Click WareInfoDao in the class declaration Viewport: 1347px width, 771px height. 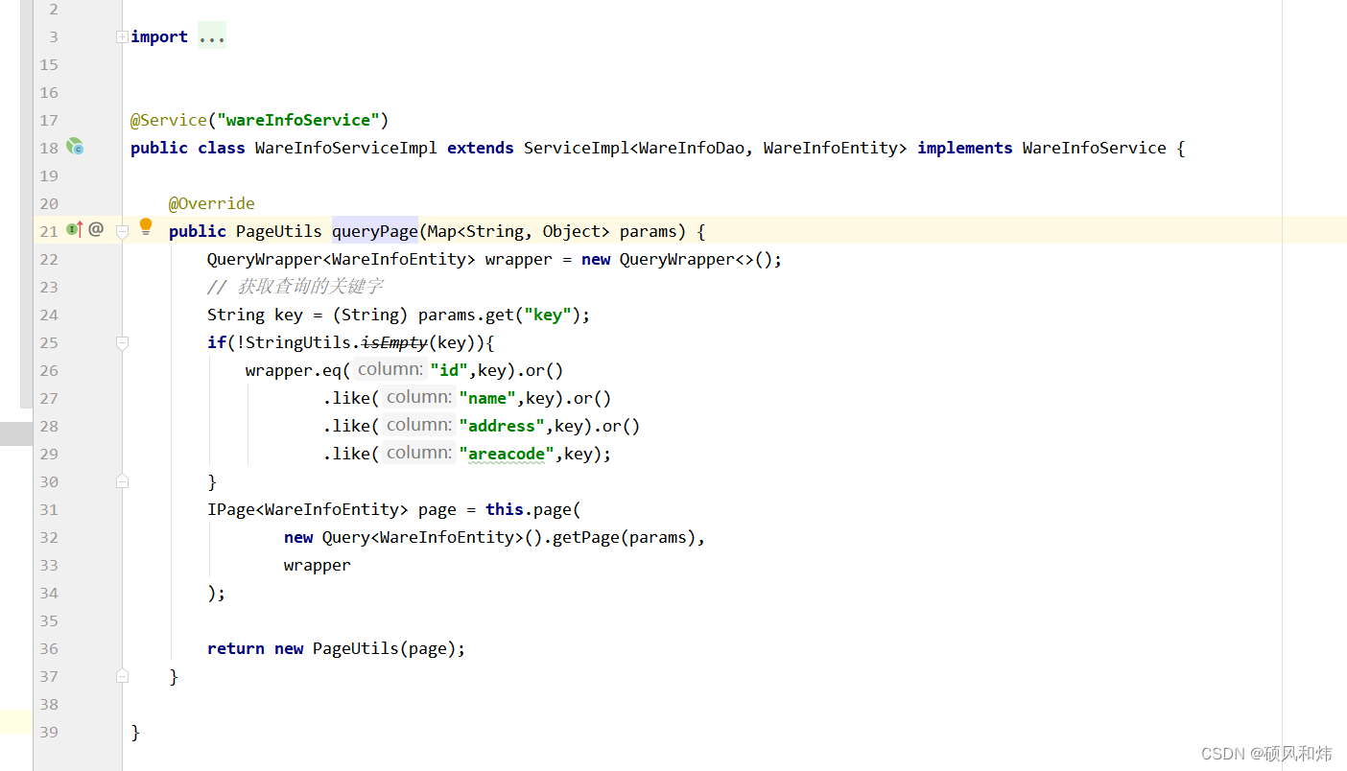[x=692, y=148]
